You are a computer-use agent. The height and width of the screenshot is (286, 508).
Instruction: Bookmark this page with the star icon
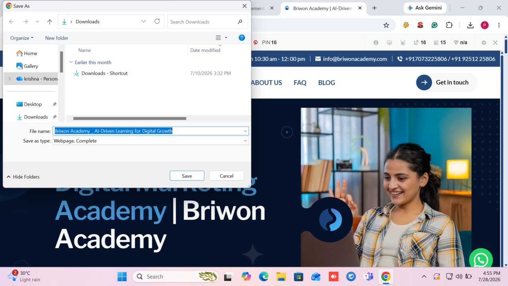(386, 25)
